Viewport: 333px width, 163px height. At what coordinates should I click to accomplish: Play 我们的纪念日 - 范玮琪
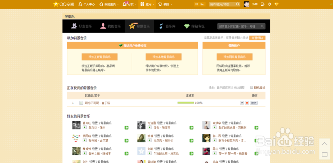coord(214,127)
